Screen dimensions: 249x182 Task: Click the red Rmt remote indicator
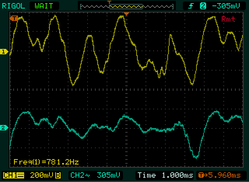(x=228, y=19)
